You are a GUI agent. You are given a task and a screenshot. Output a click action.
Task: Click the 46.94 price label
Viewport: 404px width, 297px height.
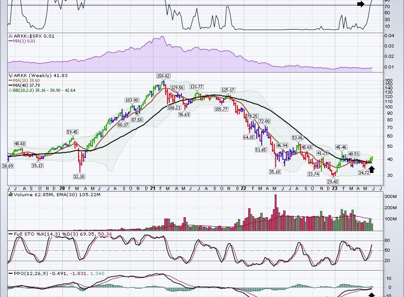pos(282,146)
